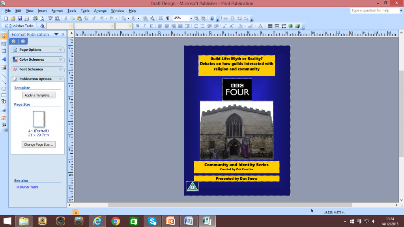This screenshot has width=404, height=227.
Task: Select the Oval shape tool
Action: 4,89
